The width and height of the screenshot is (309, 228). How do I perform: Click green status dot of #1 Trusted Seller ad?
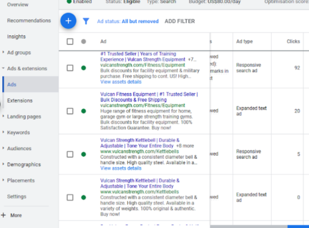[x=84, y=68]
